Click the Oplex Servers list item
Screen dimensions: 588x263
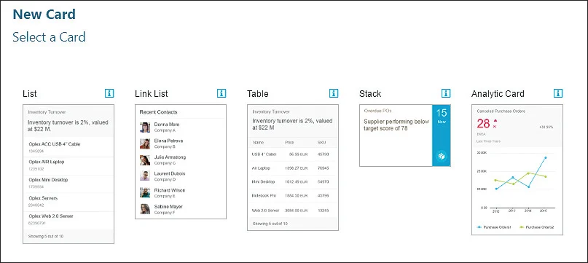point(68,202)
